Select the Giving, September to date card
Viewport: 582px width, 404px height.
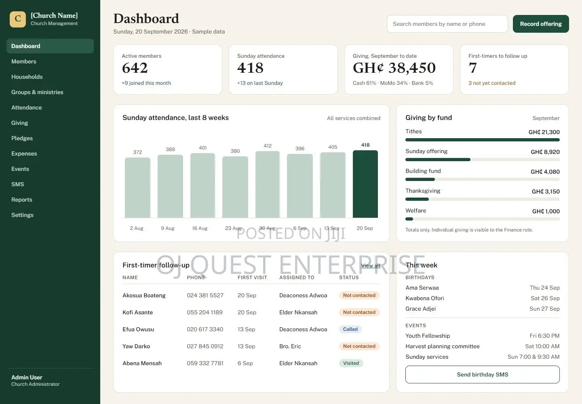(x=399, y=69)
